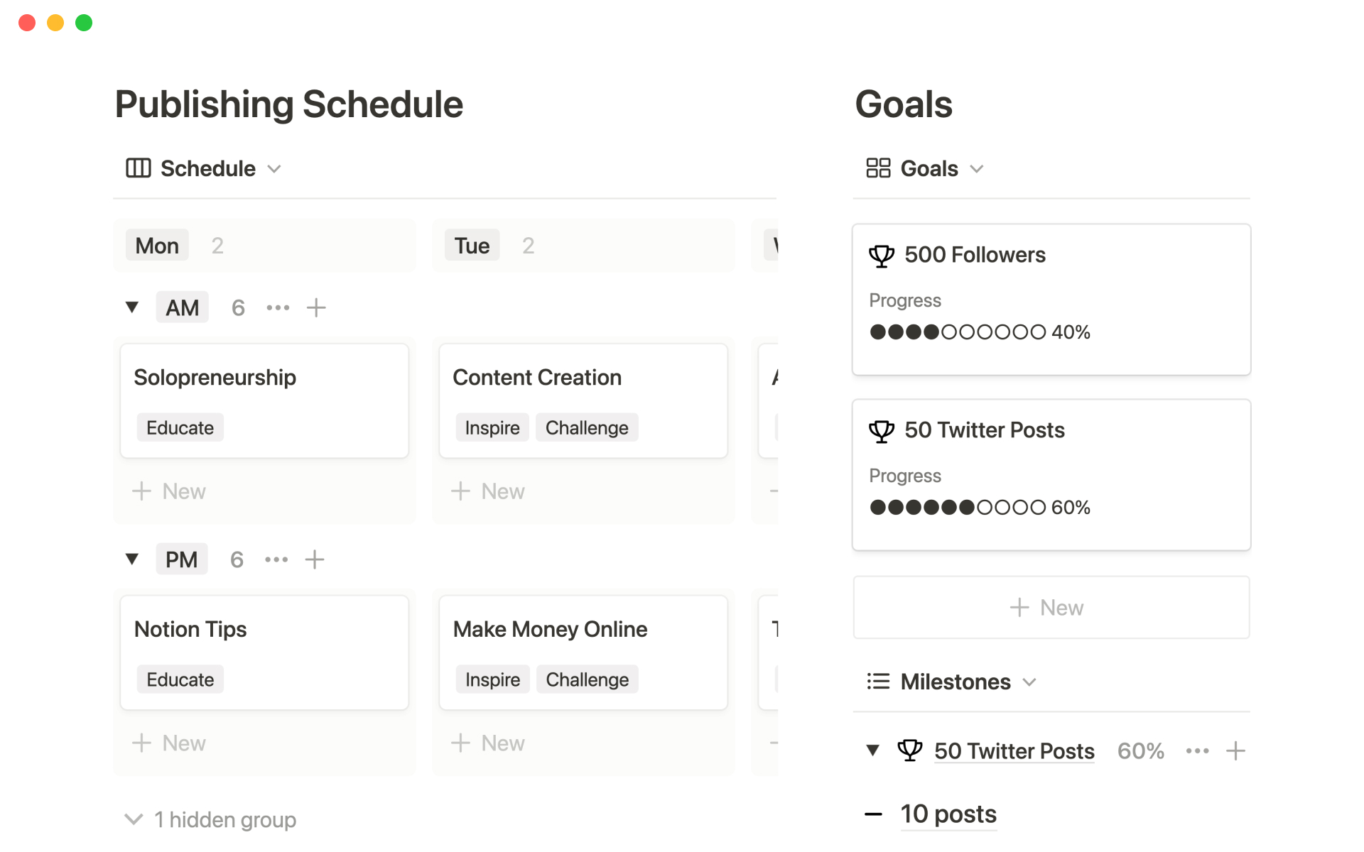Click the board icon beside Schedule
The width and height of the screenshot is (1364, 852).
coord(138,168)
